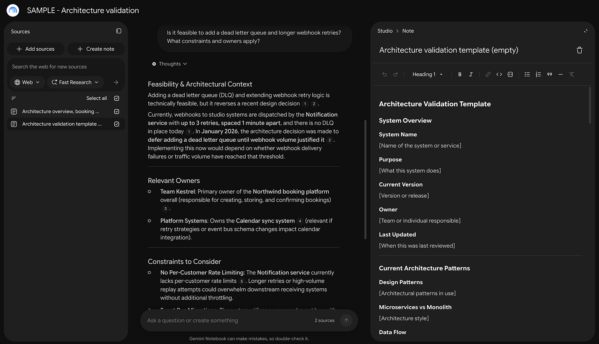The image size is (599, 344).
Task: Delete the note with trash icon
Action: (x=579, y=50)
